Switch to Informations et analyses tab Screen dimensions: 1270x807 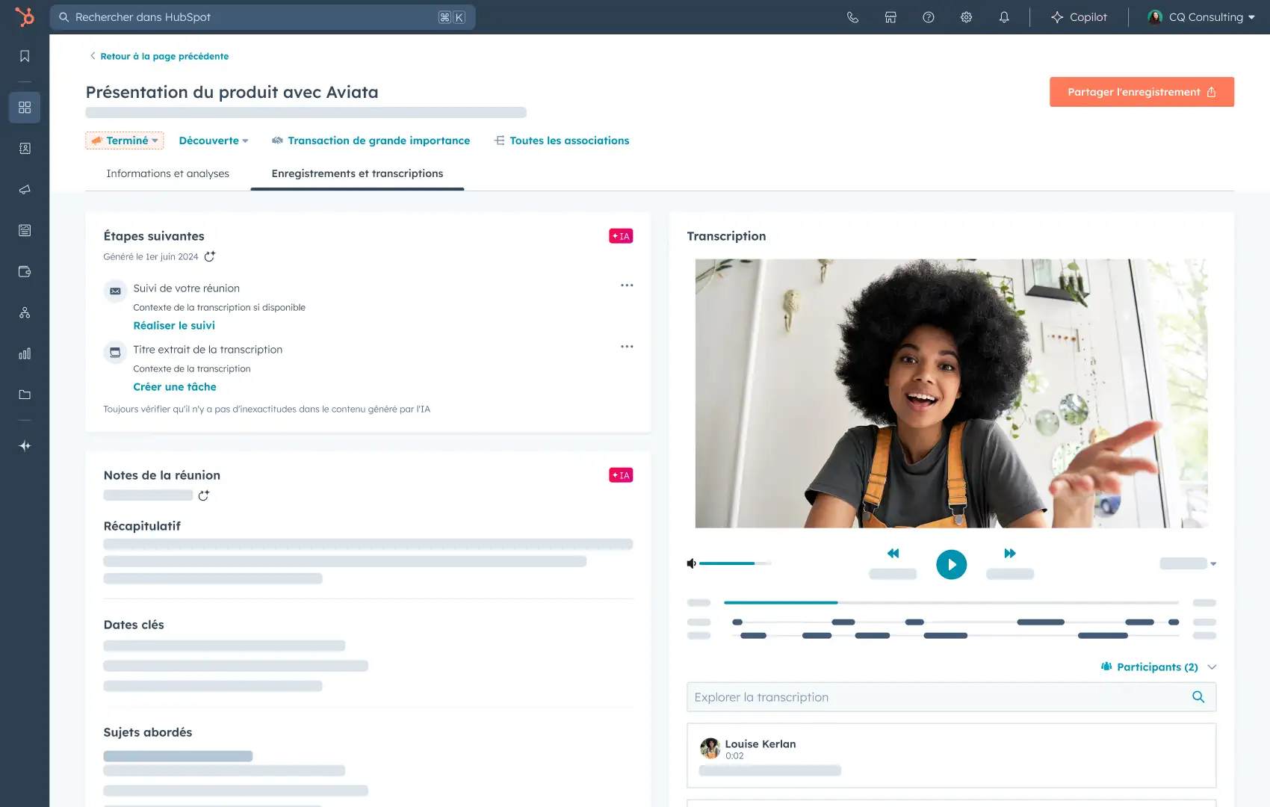pos(167,173)
